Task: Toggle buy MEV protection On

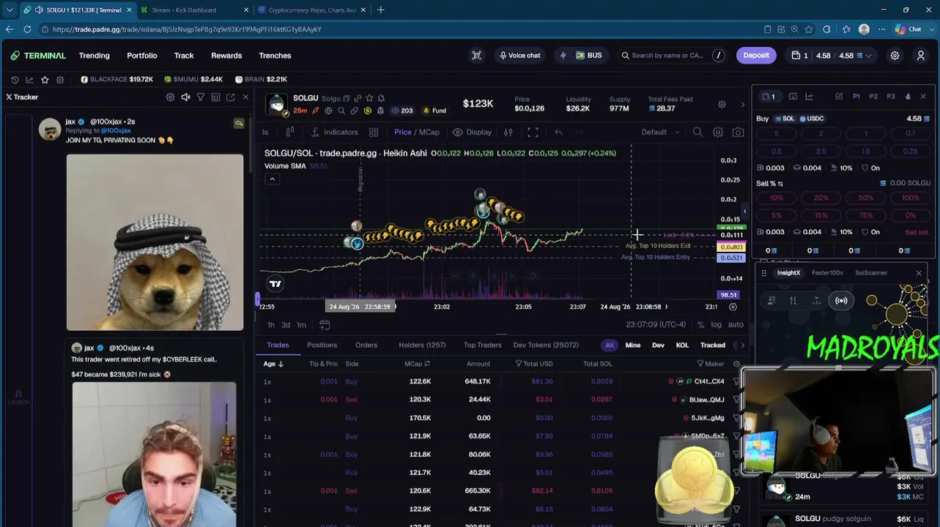Action: click(x=871, y=168)
